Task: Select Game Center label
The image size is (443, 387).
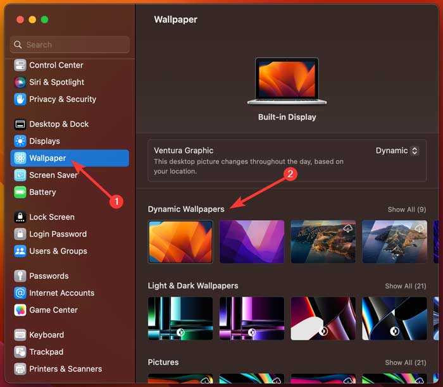Action: tap(53, 310)
